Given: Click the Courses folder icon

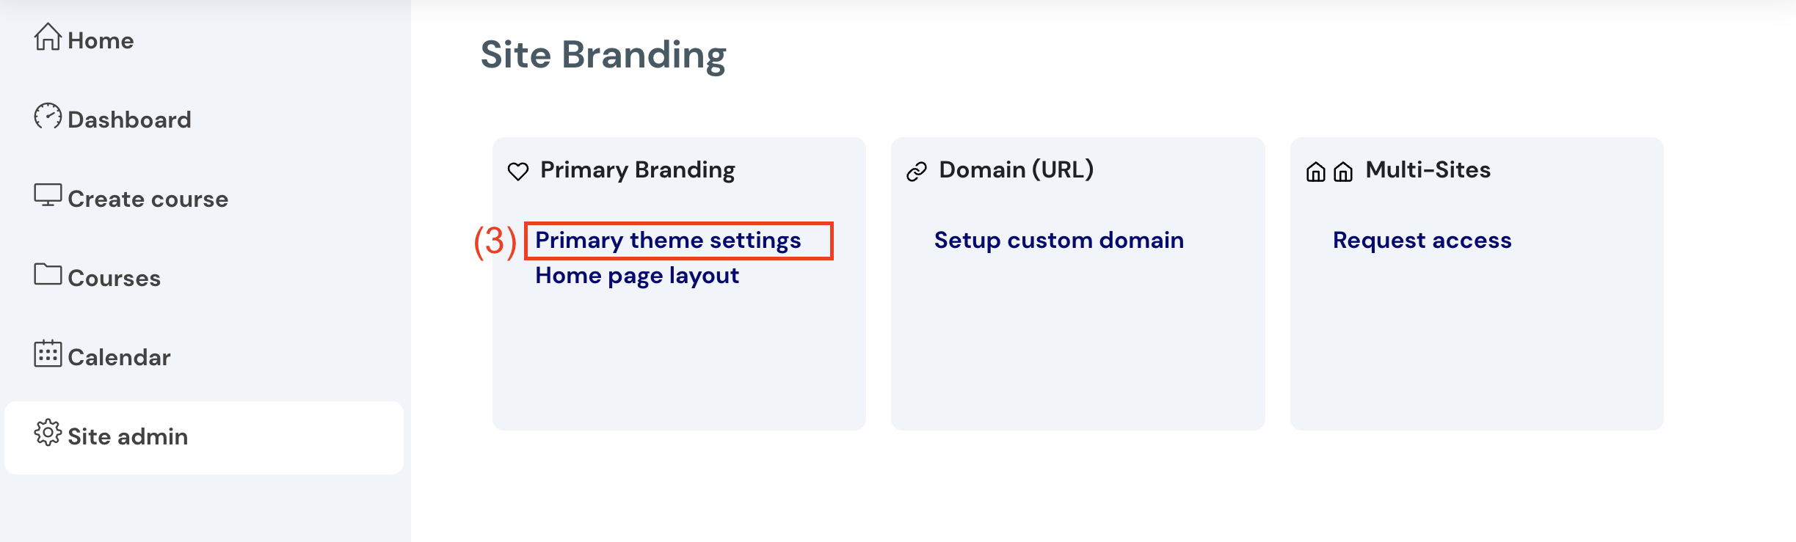Looking at the screenshot, I should coord(48,274).
